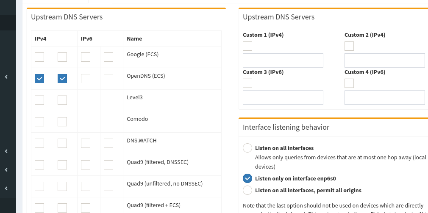428x213 pixels.
Task: Click the 'Name' column header
Action: click(134, 39)
